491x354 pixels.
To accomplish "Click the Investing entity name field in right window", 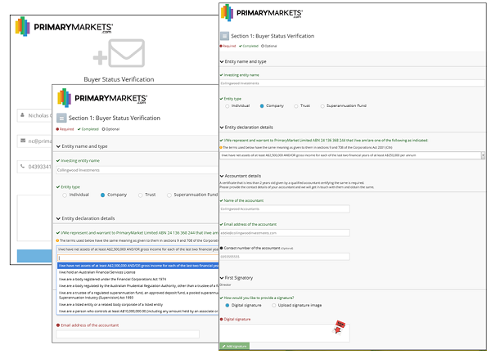I will point(352,83).
